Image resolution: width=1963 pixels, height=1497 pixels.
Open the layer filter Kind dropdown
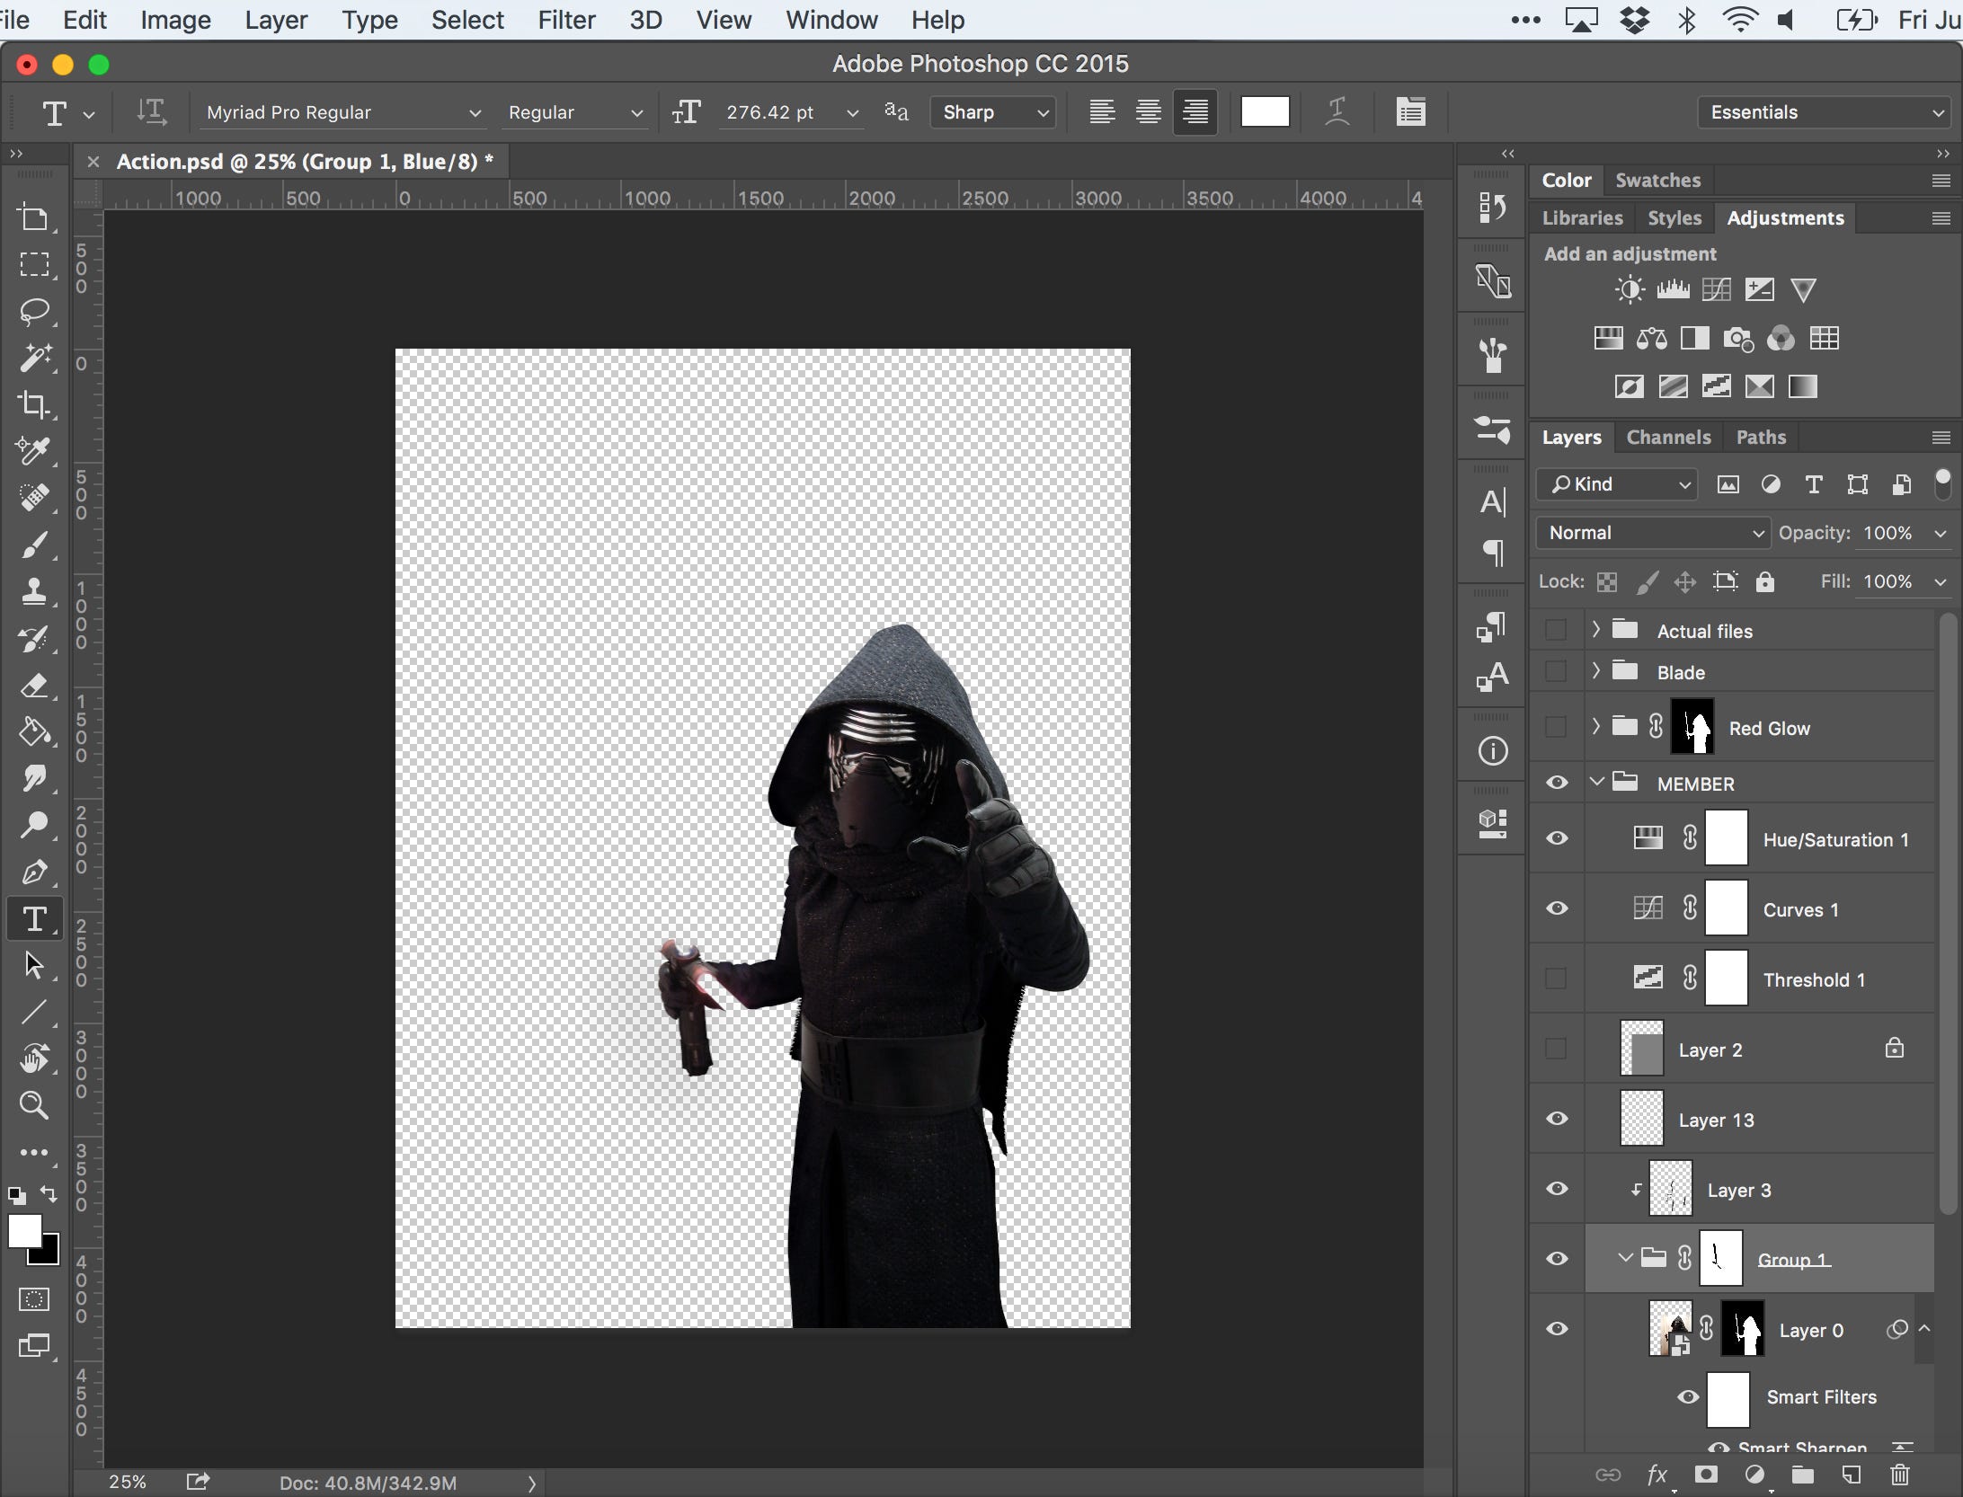point(1617,484)
